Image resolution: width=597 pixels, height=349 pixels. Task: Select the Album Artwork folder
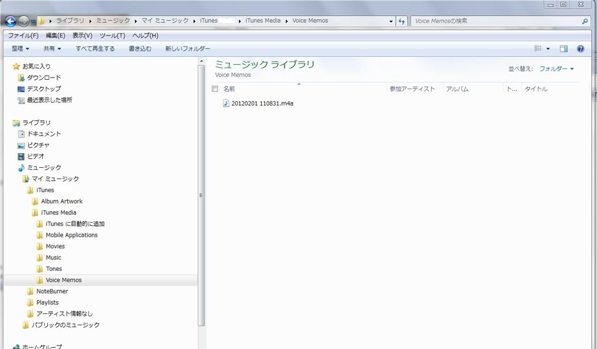pos(61,201)
